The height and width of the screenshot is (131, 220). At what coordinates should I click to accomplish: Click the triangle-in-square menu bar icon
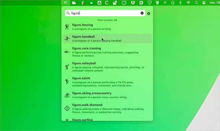(x=99, y=3)
